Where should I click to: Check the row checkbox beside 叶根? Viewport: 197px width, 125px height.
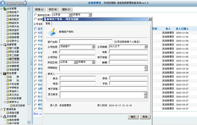(36, 45)
